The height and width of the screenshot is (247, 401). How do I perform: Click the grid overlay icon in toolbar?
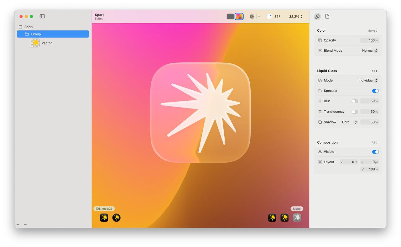pos(252,17)
